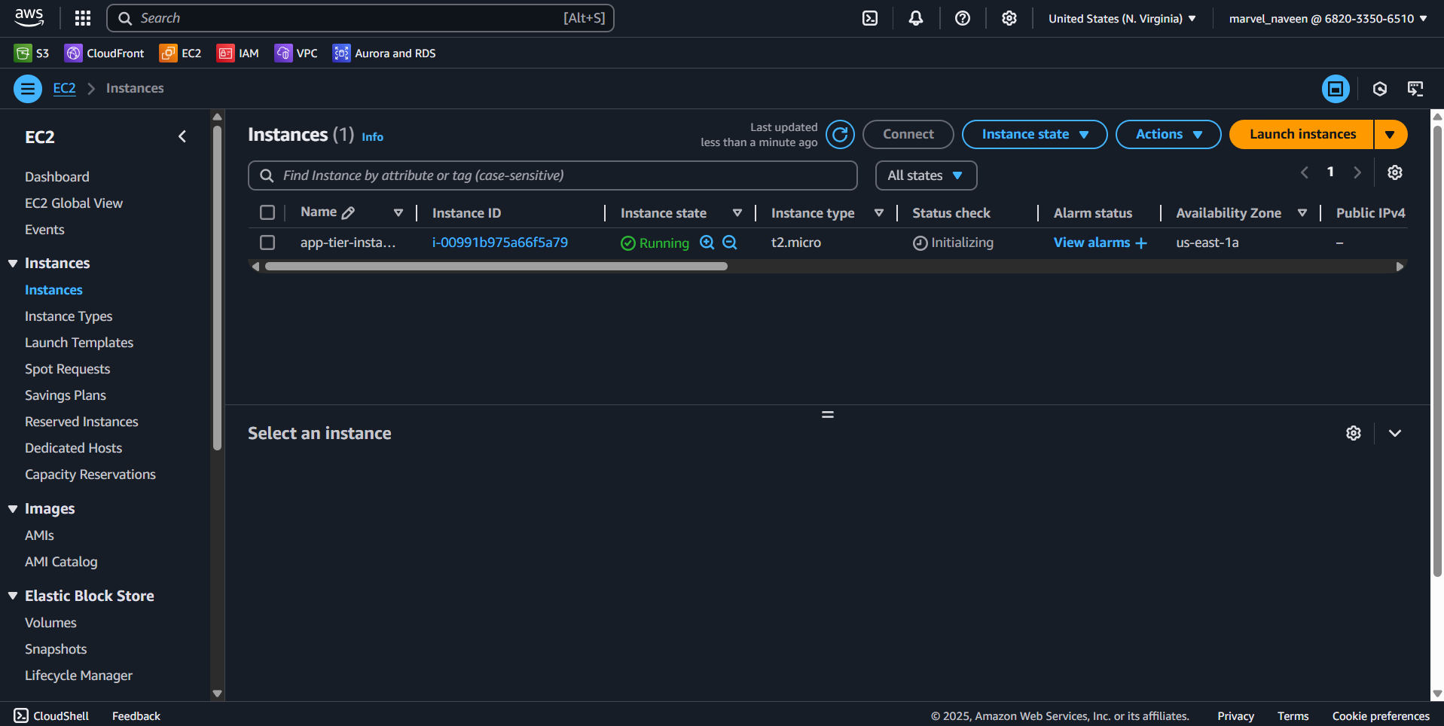Open the Info link beside Instances
Image resolution: width=1444 pixels, height=726 pixels.
pos(372,137)
